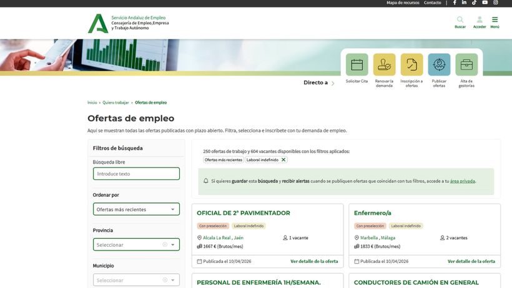Open the Acceder user icon
The width and height of the screenshot is (512, 288).
[x=480, y=20]
